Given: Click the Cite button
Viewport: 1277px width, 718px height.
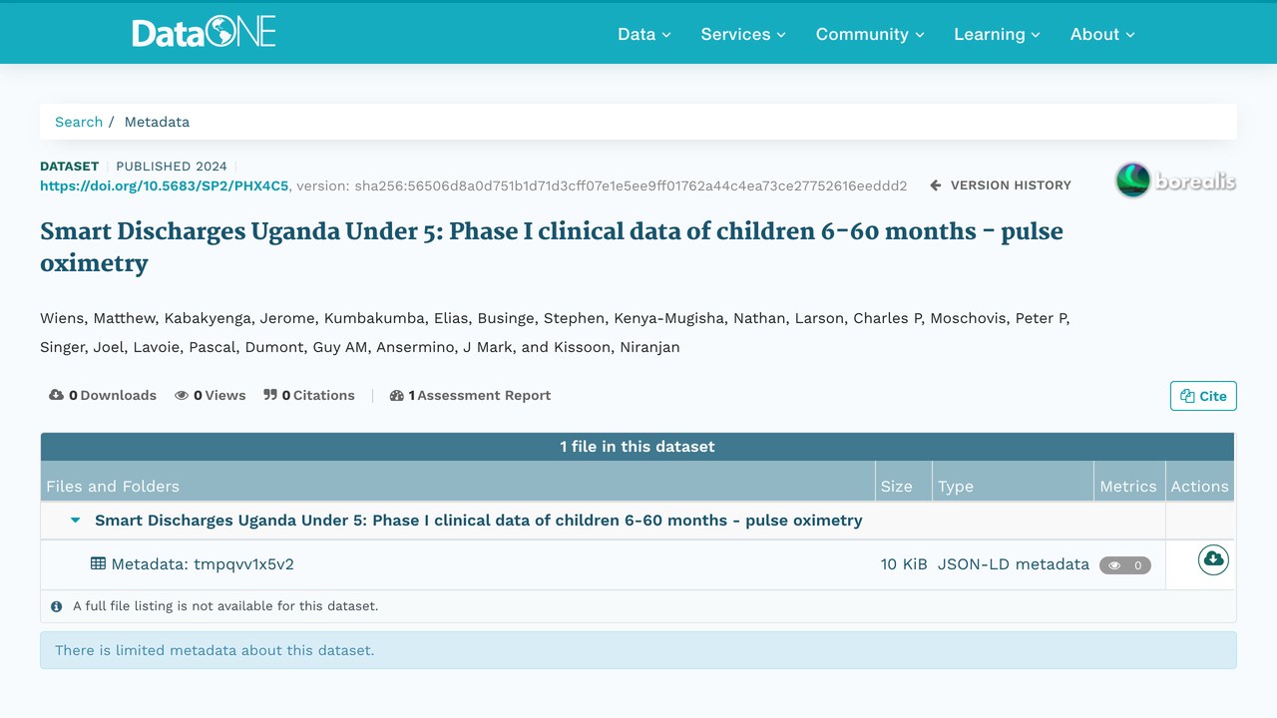Looking at the screenshot, I should tap(1203, 396).
